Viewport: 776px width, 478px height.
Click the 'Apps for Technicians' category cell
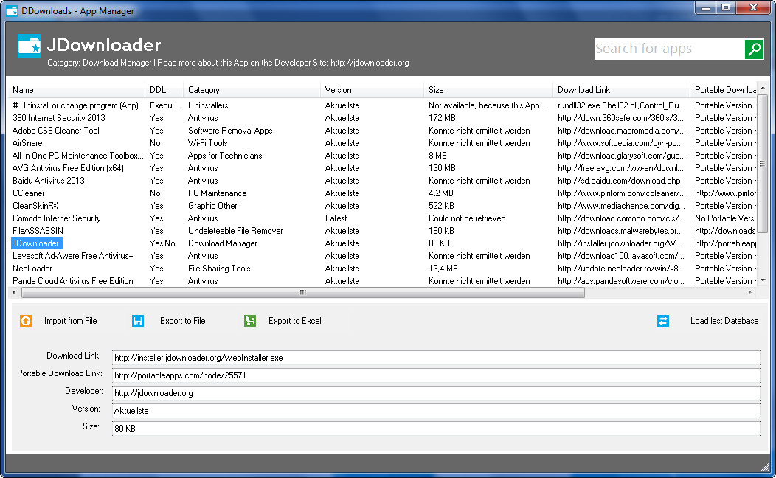point(225,156)
